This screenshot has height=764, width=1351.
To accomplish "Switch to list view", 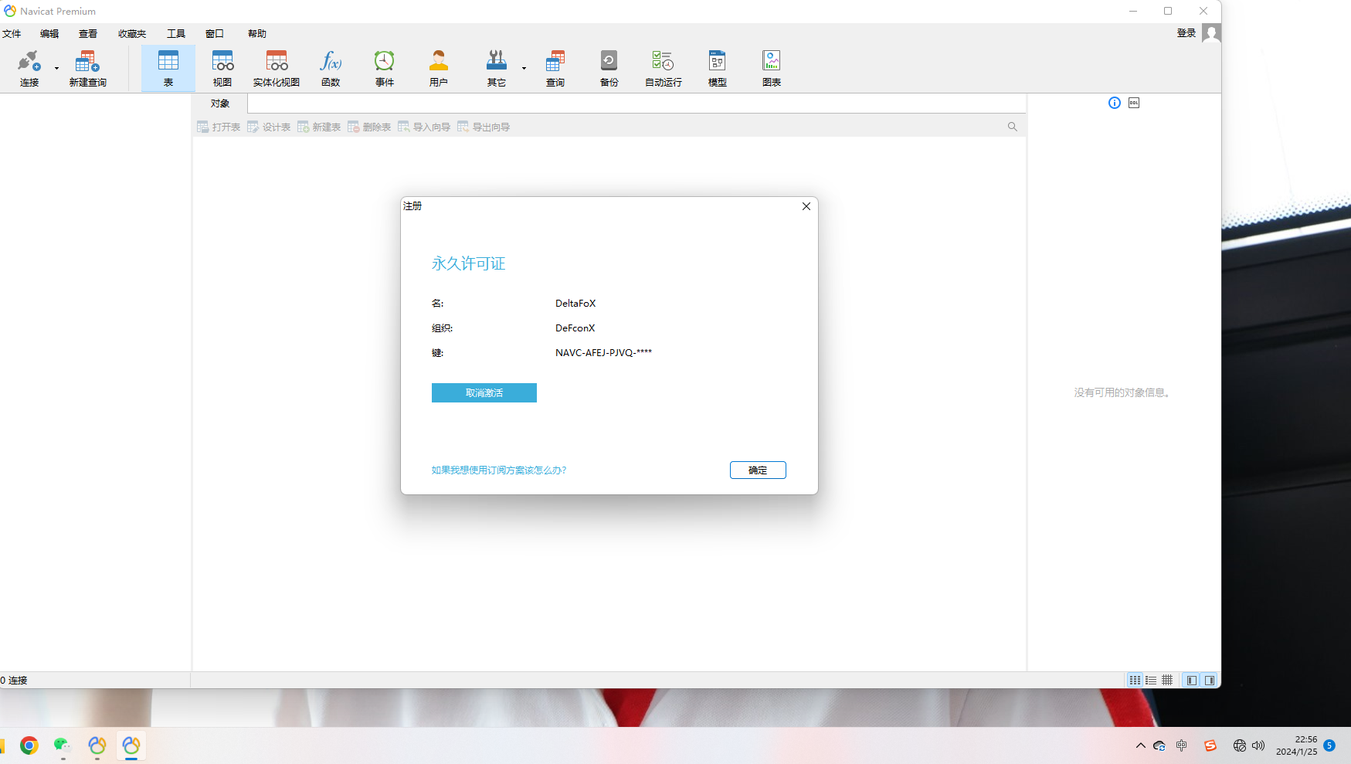I will (x=1151, y=680).
